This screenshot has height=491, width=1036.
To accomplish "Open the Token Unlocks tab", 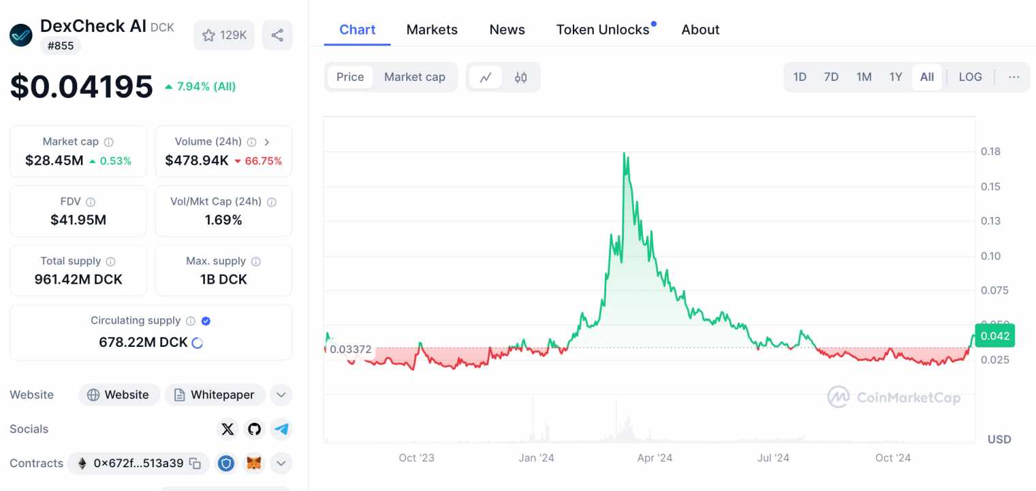I will (603, 30).
